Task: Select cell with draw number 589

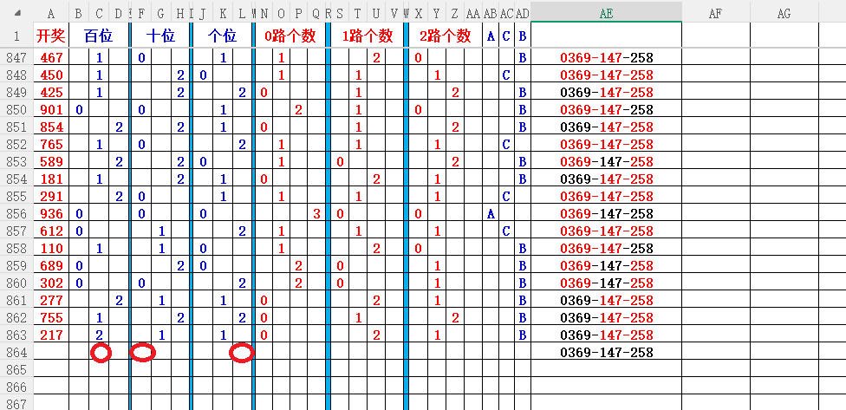Action: click(51, 162)
